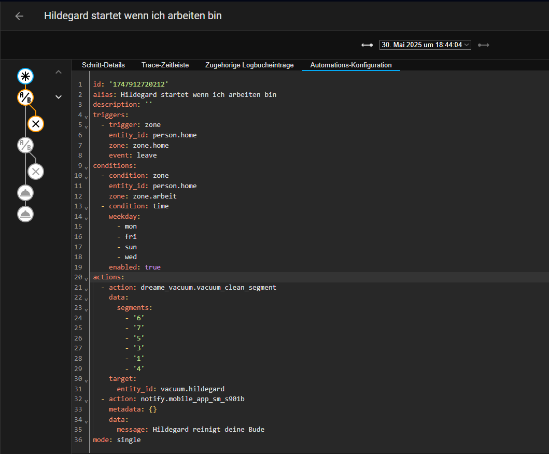Click weekday entry 'sun'
Viewport: 549px width, 454px height.
(131, 247)
